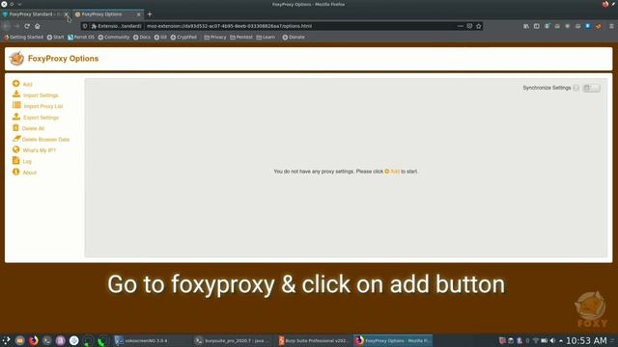Launch Firefox from the taskbar launcher
This screenshot has width=618, height=347.
34,340
